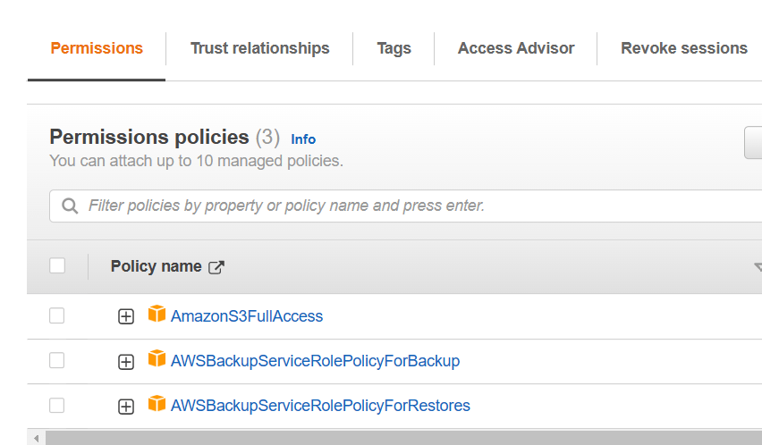Tick the AWSBackupServiceRolePolicyForBackup checkbox

pyautogui.click(x=57, y=360)
